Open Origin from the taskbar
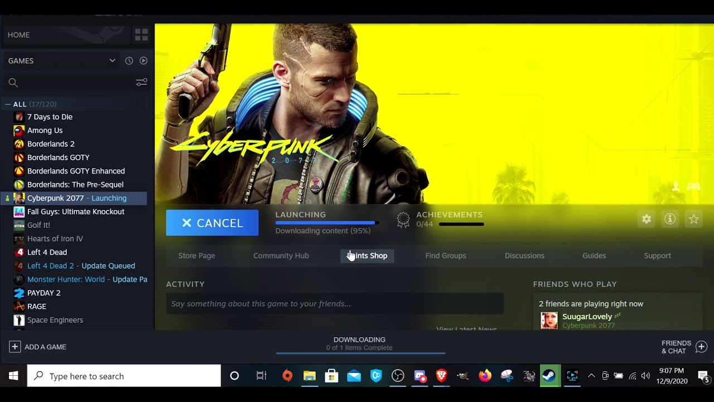This screenshot has height=402, width=714. tap(287, 376)
